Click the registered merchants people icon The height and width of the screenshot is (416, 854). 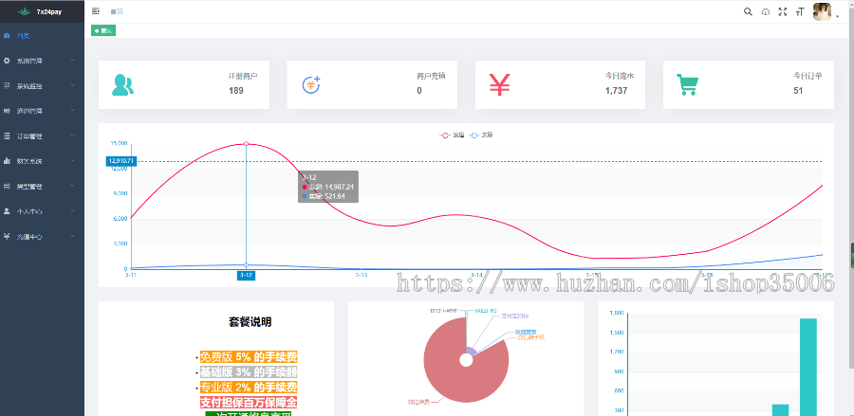pyautogui.click(x=122, y=85)
